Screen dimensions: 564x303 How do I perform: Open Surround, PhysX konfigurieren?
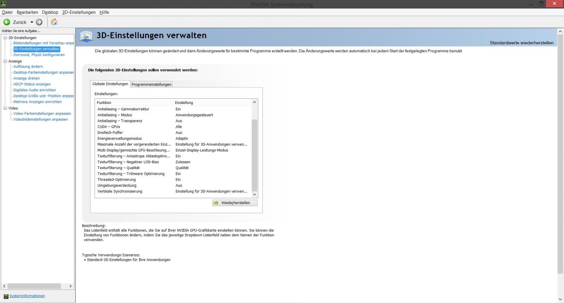click(x=39, y=55)
